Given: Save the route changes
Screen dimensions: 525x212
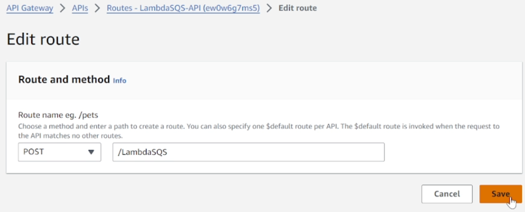Looking at the screenshot, I should pyautogui.click(x=501, y=194).
